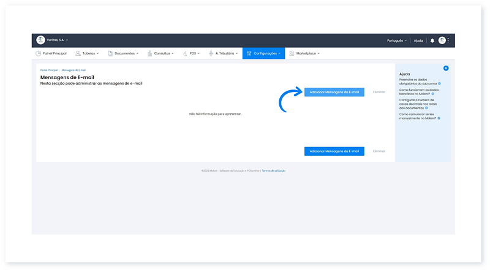This screenshot has height=271, width=490.
Task: Click the Painel Principal breadcrumb link
Action: pyautogui.click(x=49, y=71)
